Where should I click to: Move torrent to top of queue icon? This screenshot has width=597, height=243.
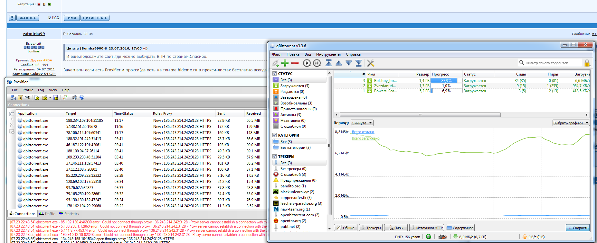coord(328,63)
